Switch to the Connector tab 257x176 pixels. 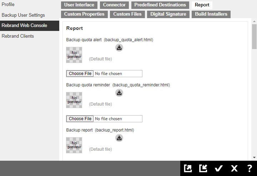pyautogui.click(x=114, y=5)
